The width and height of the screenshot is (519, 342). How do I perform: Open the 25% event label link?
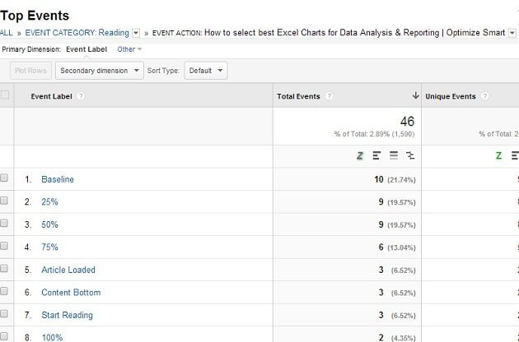pos(49,202)
